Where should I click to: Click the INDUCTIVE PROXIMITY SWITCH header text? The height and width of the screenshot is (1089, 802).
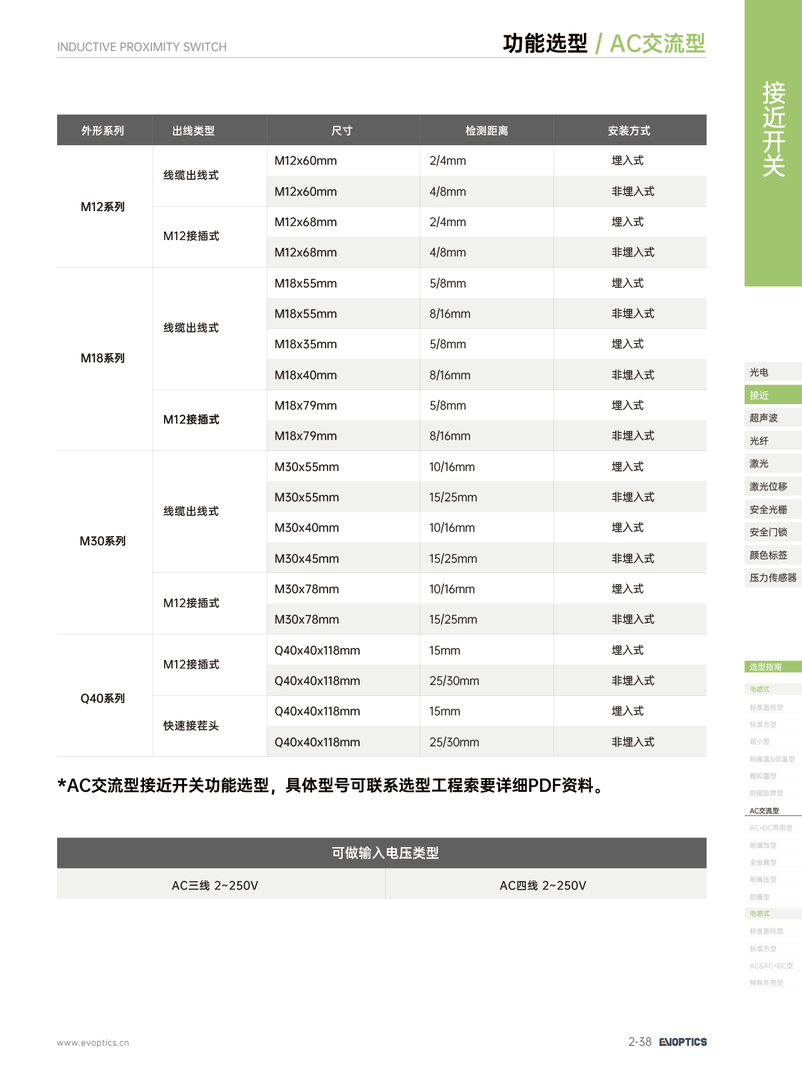(x=142, y=47)
